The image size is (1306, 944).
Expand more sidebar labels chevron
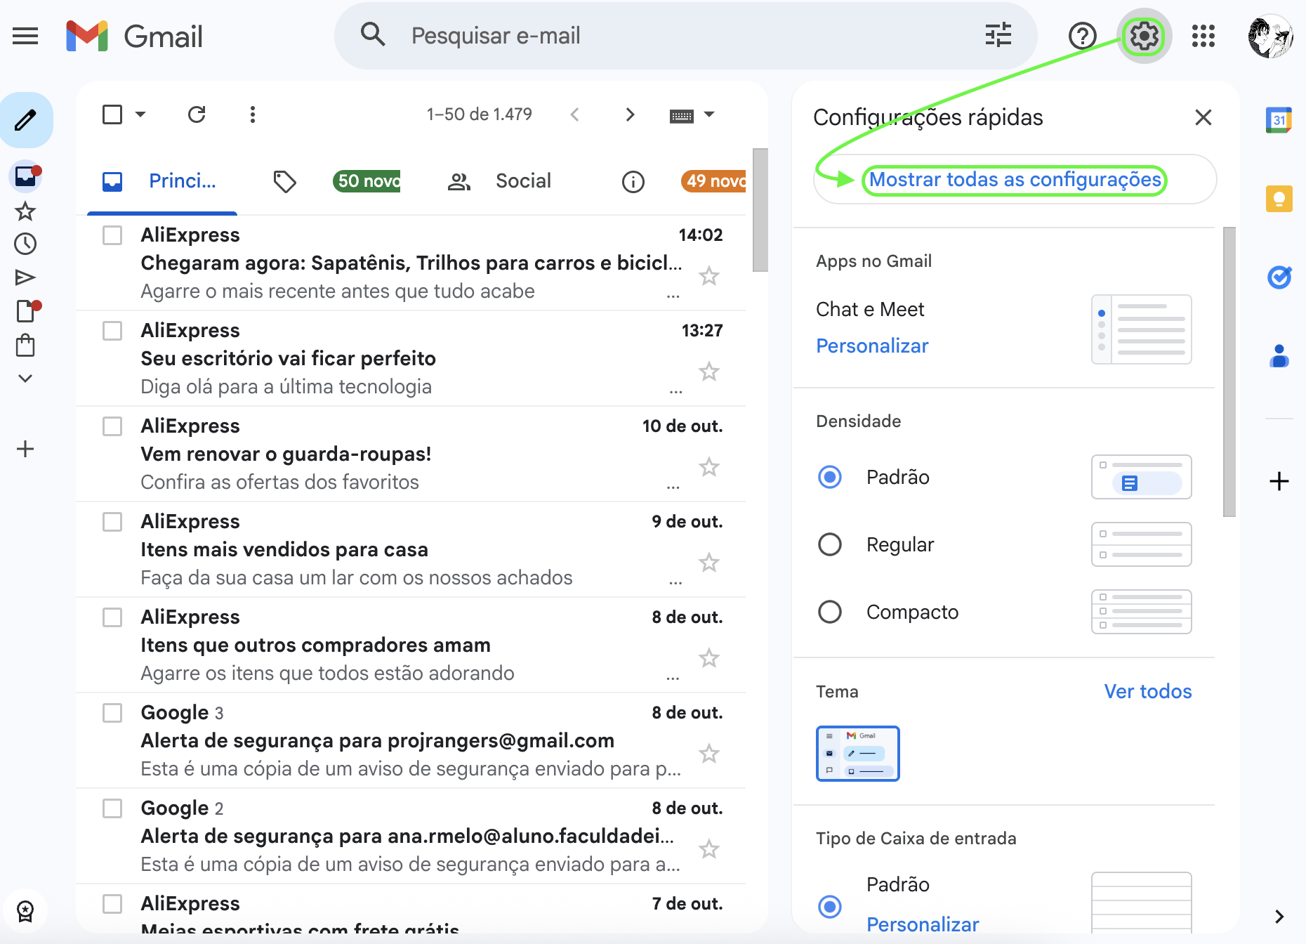point(25,379)
